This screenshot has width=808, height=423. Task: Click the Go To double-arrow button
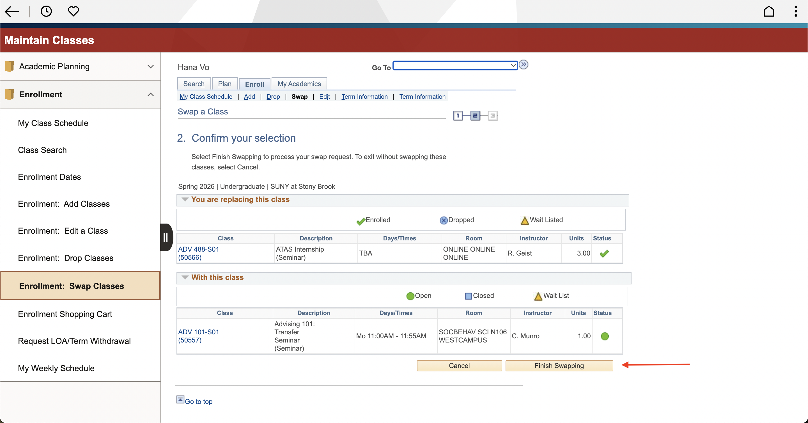click(524, 65)
